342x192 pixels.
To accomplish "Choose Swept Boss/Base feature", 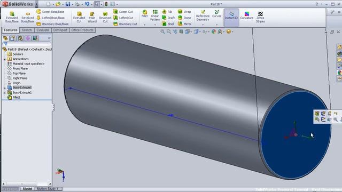I will pos(50,12).
